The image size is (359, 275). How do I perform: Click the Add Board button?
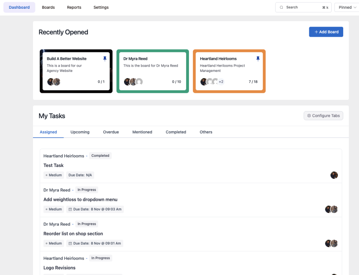[x=326, y=32]
